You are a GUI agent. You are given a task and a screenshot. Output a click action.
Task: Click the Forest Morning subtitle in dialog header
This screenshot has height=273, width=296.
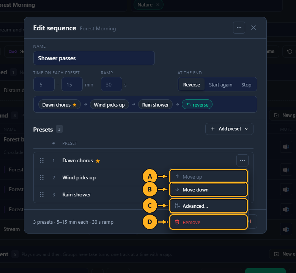(98, 28)
